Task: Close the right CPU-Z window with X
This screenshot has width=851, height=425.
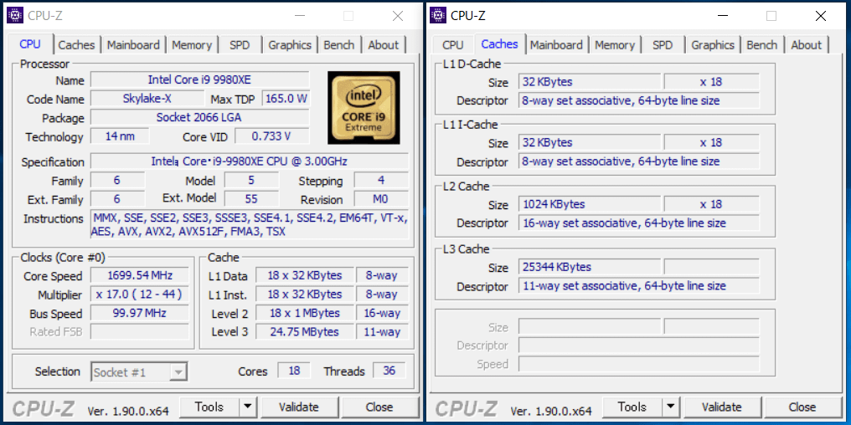Action: [821, 16]
